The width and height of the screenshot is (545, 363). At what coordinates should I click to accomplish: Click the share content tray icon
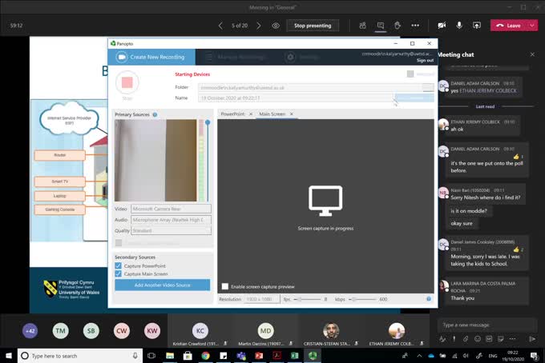(x=477, y=26)
